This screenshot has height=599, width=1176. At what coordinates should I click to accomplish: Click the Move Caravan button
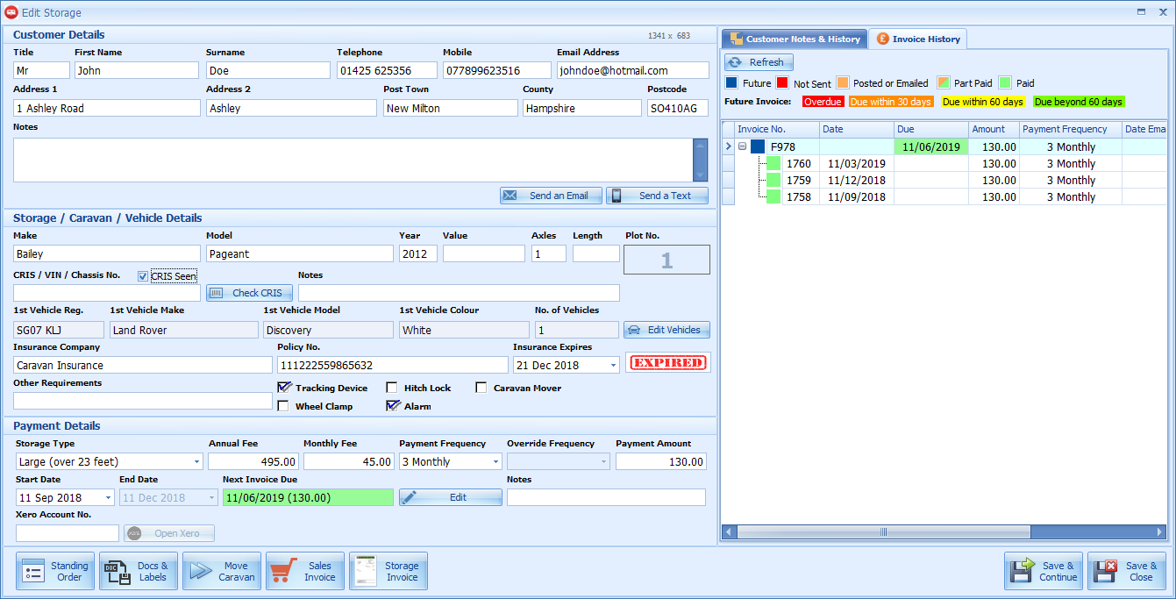pos(222,571)
